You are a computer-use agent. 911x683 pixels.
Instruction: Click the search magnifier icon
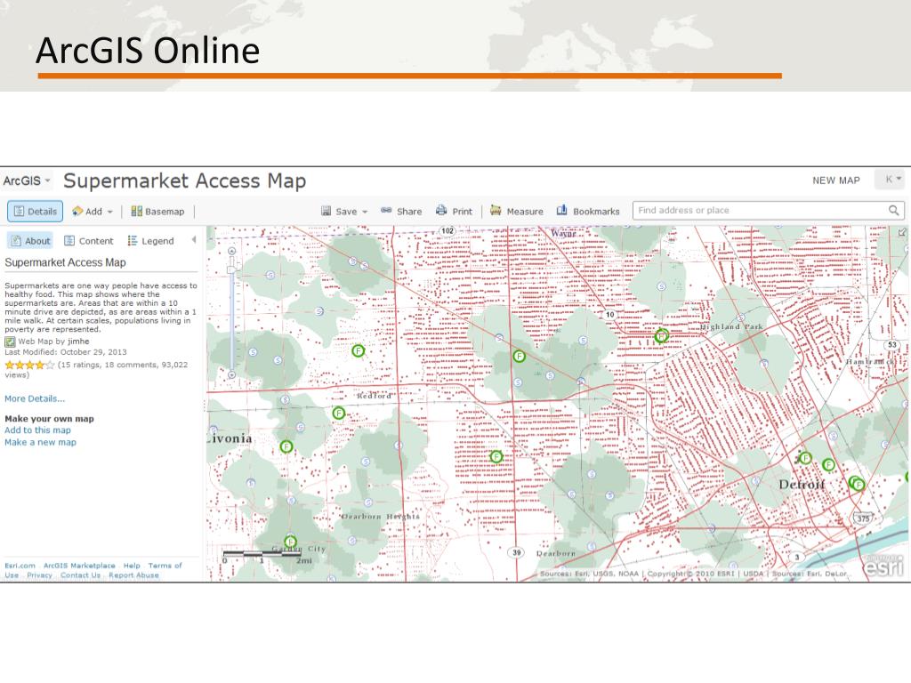[x=894, y=210]
